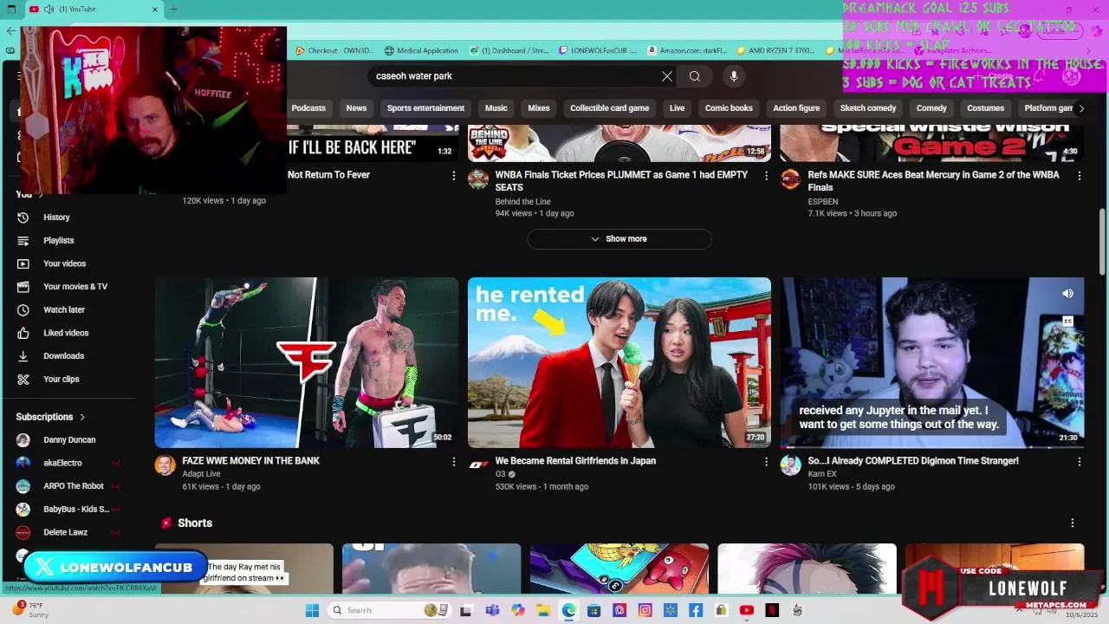Select the Sketch comedy chip

(x=868, y=108)
